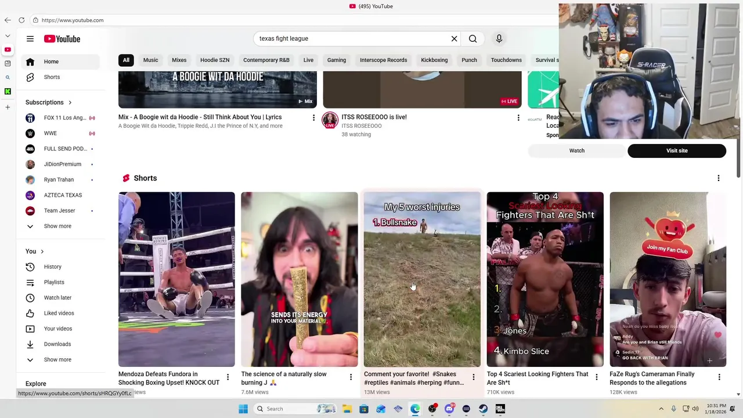This screenshot has width=743, height=418.
Task: Open the Liked videos thumbs-up icon
Action: 30,313
